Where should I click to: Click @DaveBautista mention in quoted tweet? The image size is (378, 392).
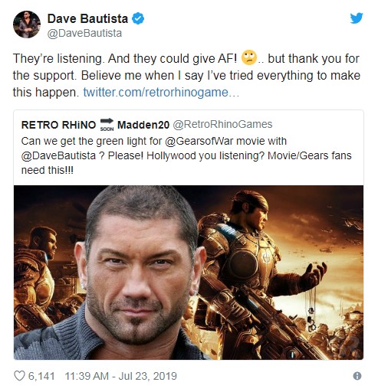tap(58, 155)
